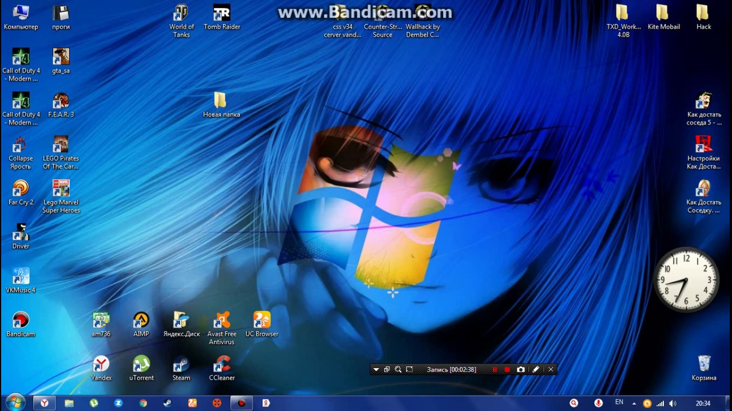
Task: Select the Яндекс.Диск shortcut
Action: click(181, 324)
